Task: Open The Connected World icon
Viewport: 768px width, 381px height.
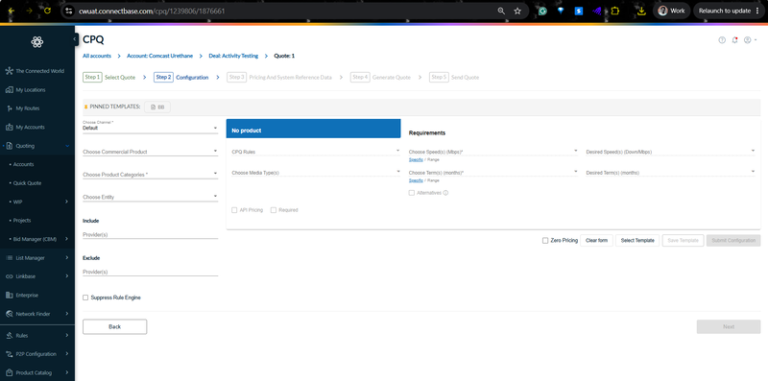Action: [x=9, y=71]
